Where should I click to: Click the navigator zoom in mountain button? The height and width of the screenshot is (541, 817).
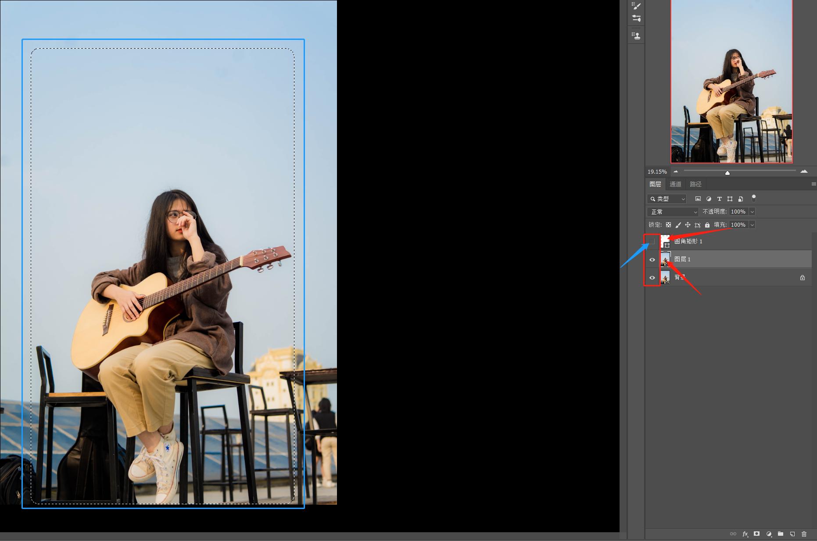(804, 171)
